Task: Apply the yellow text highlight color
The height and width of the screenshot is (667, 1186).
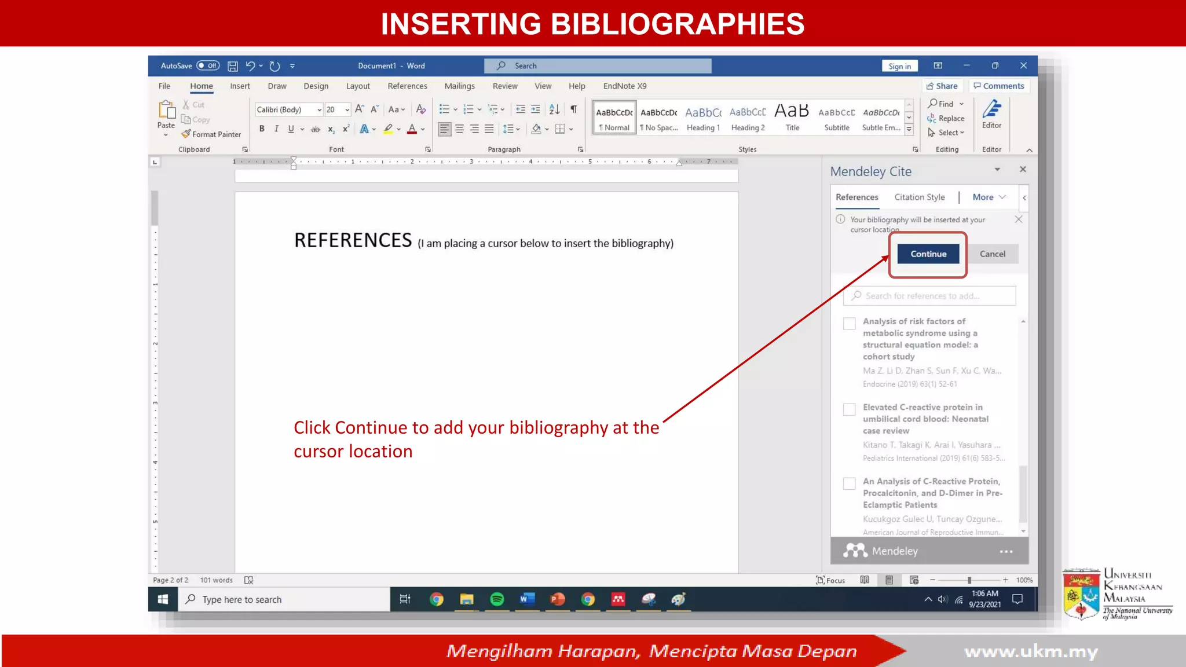Action: (x=388, y=129)
